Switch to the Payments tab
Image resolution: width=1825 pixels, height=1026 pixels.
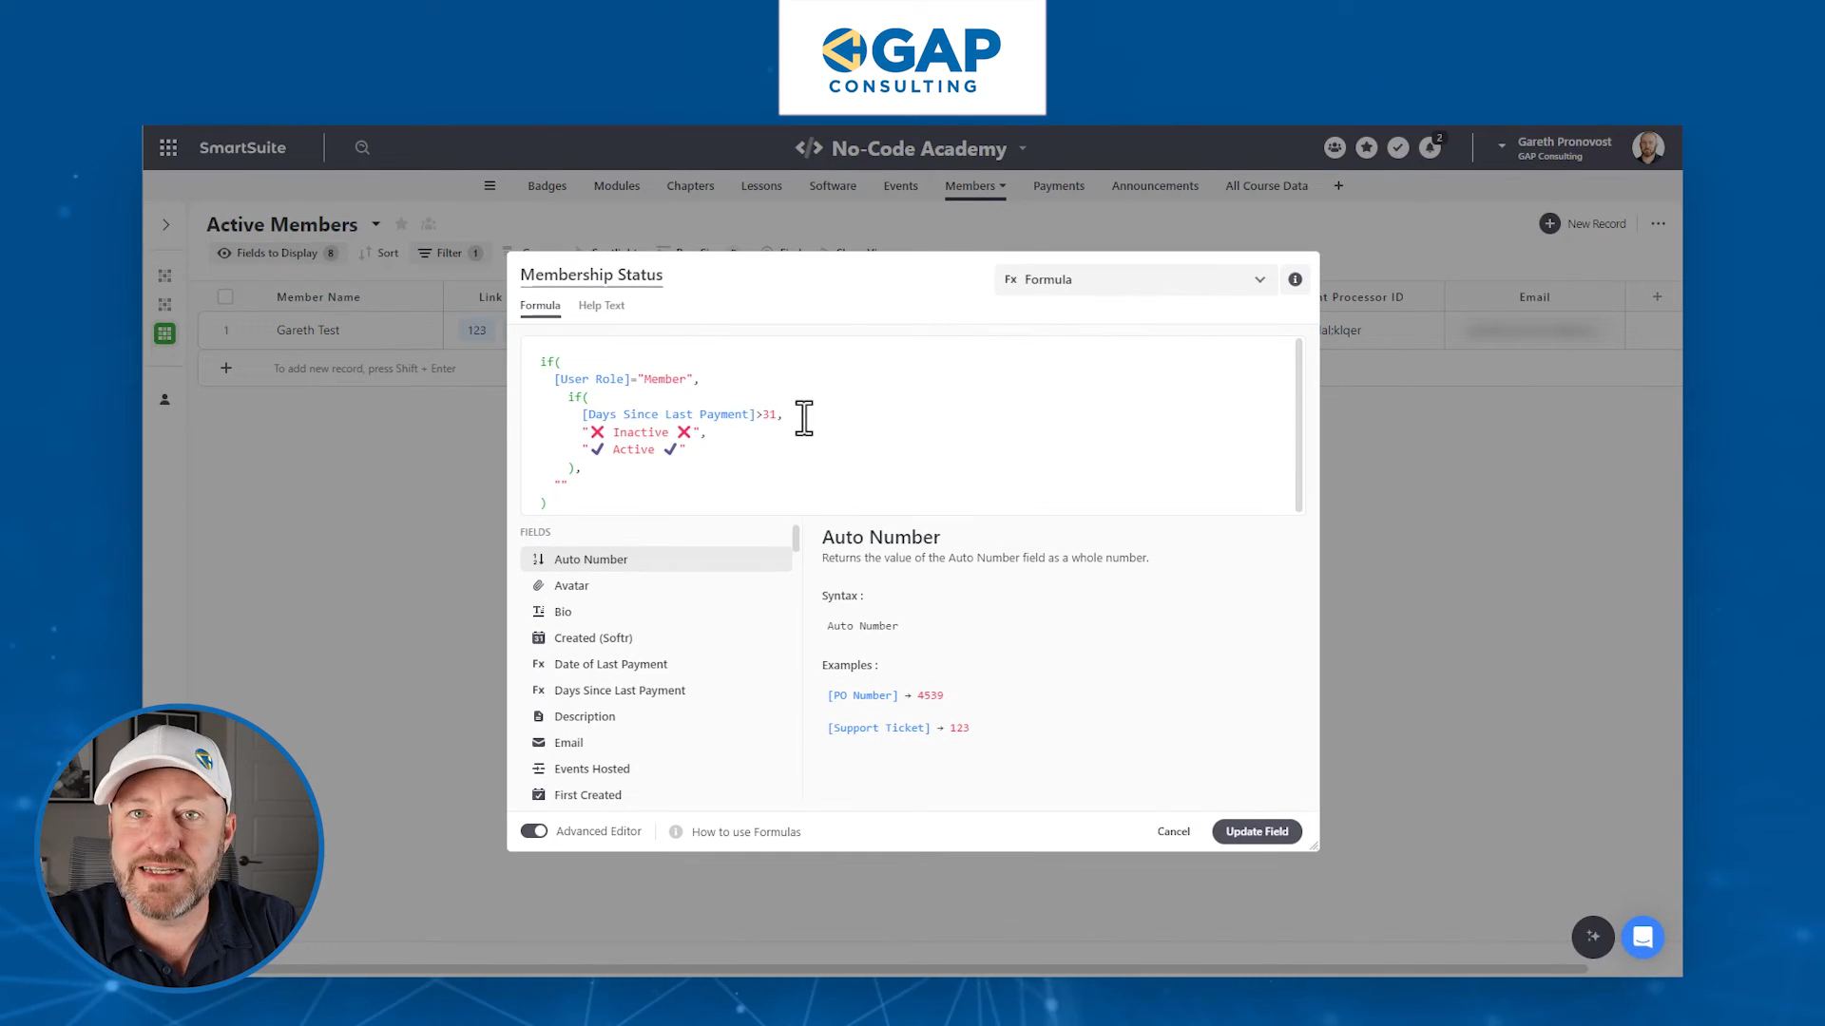pyautogui.click(x=1058, y=185)
